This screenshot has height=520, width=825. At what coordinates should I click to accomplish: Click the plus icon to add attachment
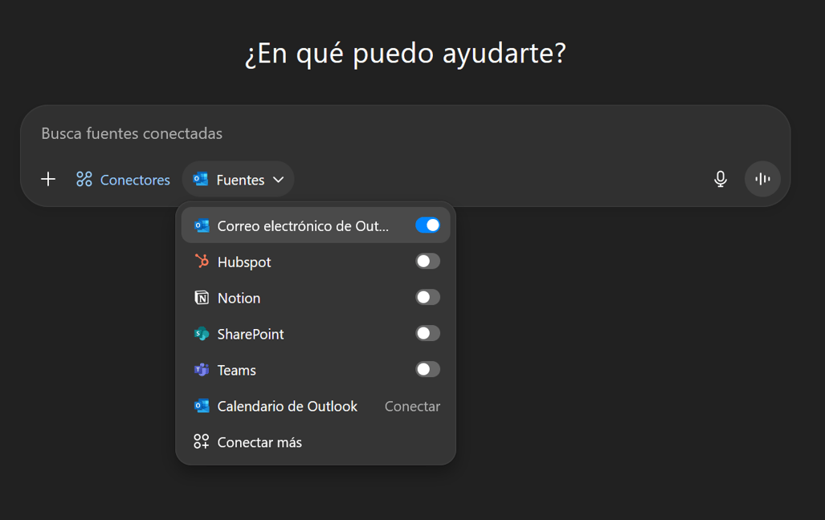click(x=48, y=179)
